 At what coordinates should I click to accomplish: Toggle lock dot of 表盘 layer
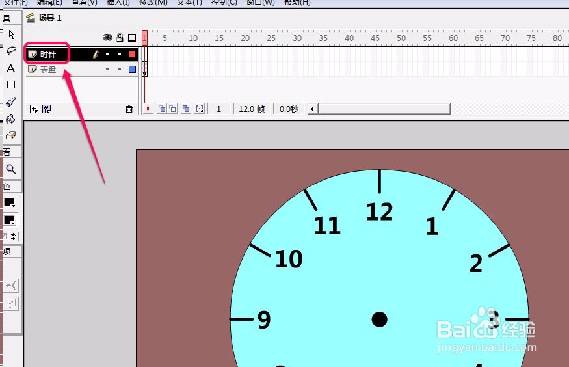coord(120,69)
